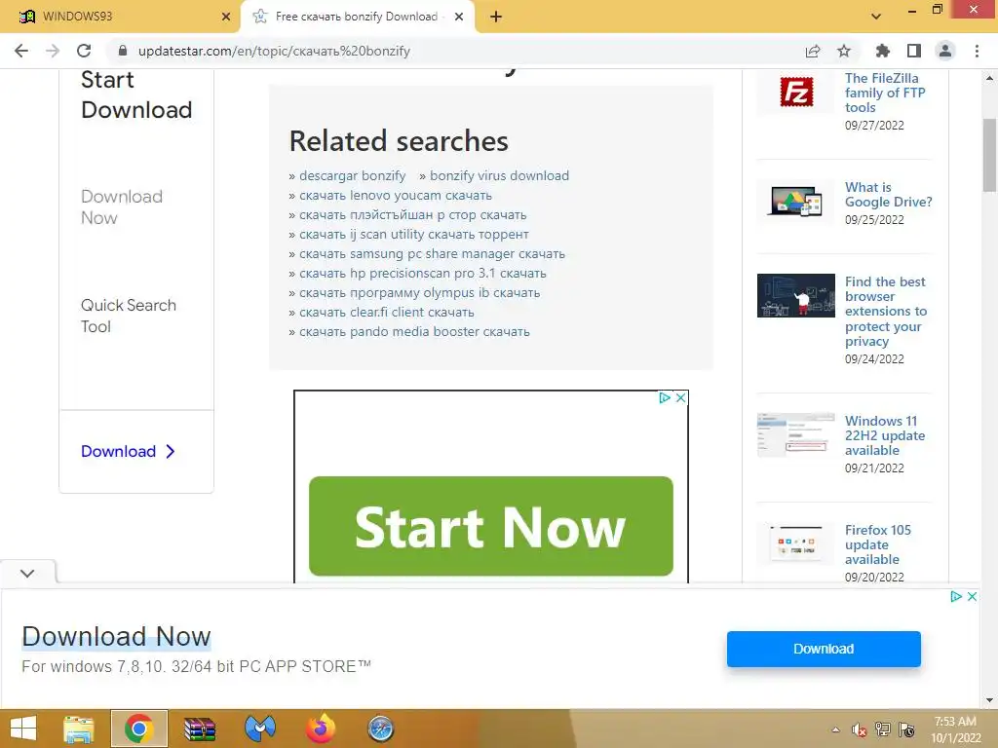The height and width of the screenshot is (748, 998).
Task: Open the FileZilla logo thumbnail
Action: coord(795,93)
